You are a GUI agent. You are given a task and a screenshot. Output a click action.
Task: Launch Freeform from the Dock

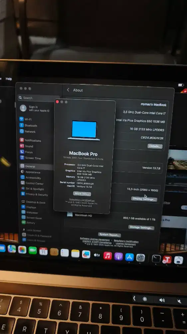tap(86, 254)
